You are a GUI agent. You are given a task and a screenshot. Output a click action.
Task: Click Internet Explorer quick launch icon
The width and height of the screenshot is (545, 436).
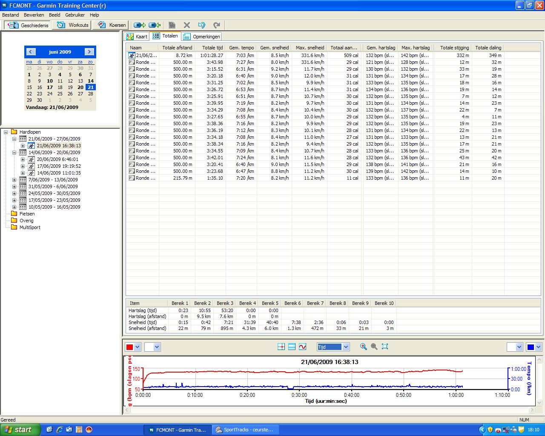pyautogui.click(x=60, y=430)
